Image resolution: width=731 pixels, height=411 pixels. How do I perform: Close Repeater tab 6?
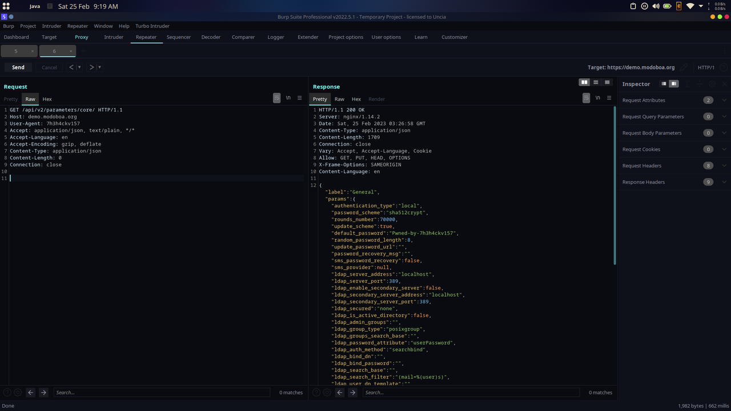tap(71, 51)
